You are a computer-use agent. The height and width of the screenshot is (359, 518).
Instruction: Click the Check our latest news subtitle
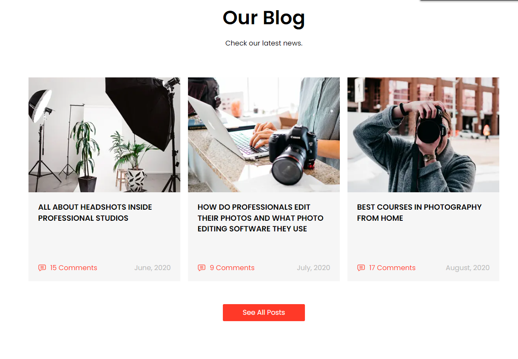pos(264,43)
